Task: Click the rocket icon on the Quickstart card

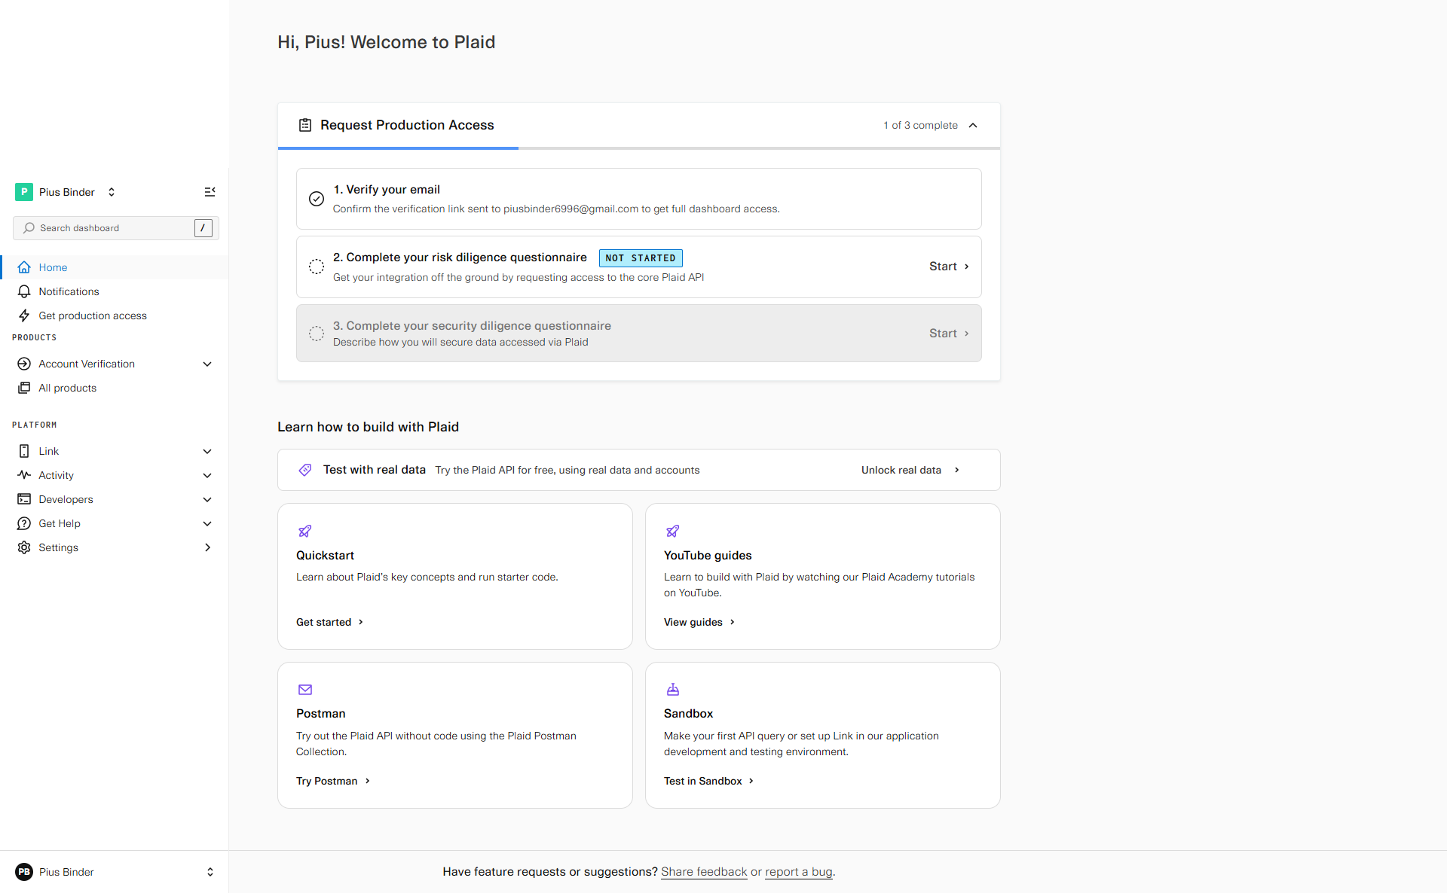Action: click(305, 532)
